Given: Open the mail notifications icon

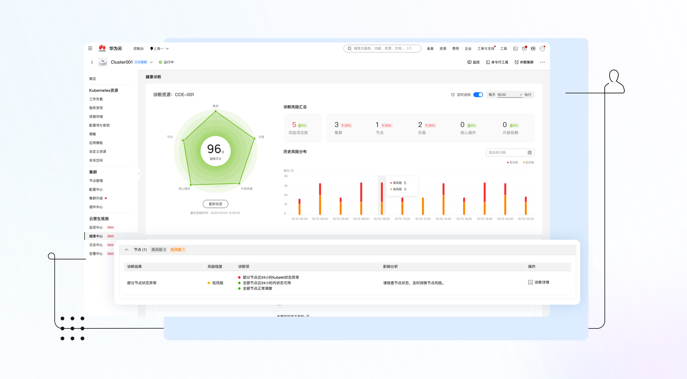Looking at the screenshot, I should tap(524, 48).
